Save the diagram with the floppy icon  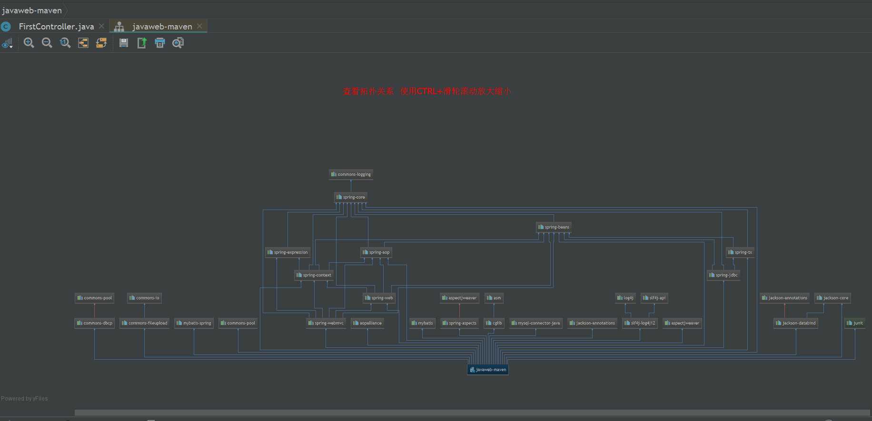coord(124,43)
